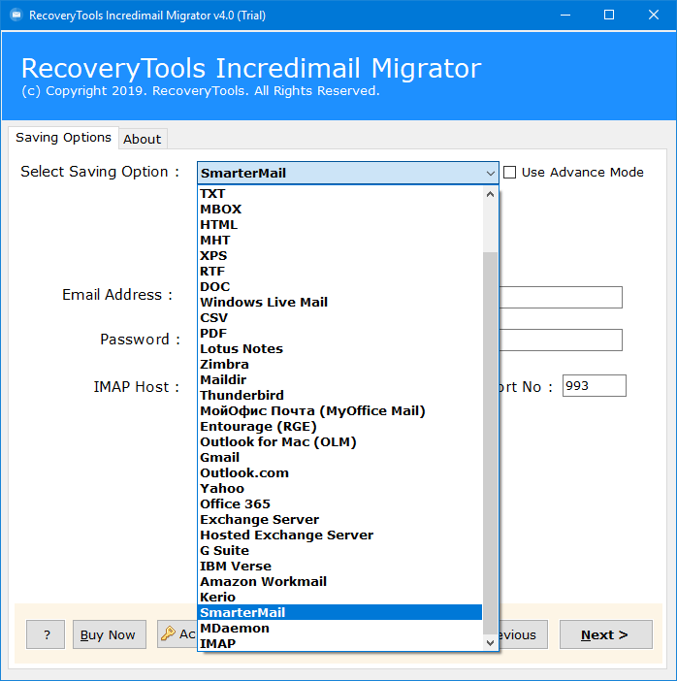Select RTF from the list

(x=340, y=271)
